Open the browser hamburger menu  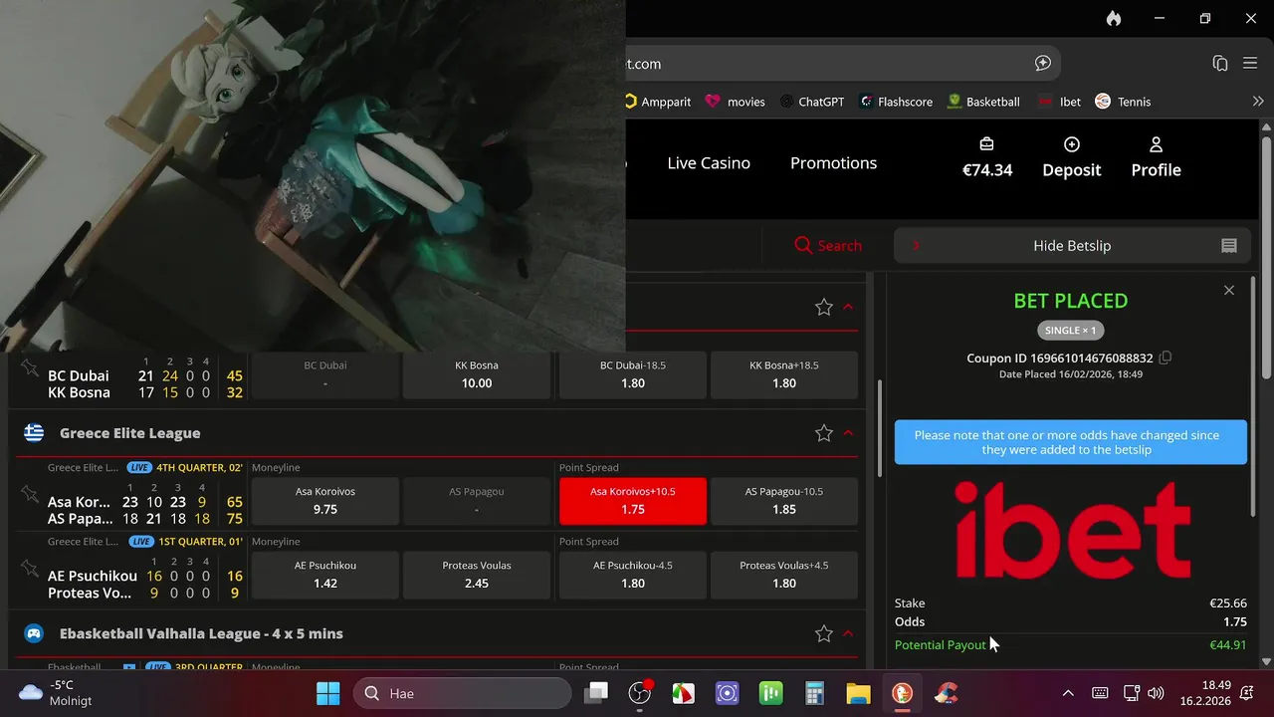[x=1251, y=63]
